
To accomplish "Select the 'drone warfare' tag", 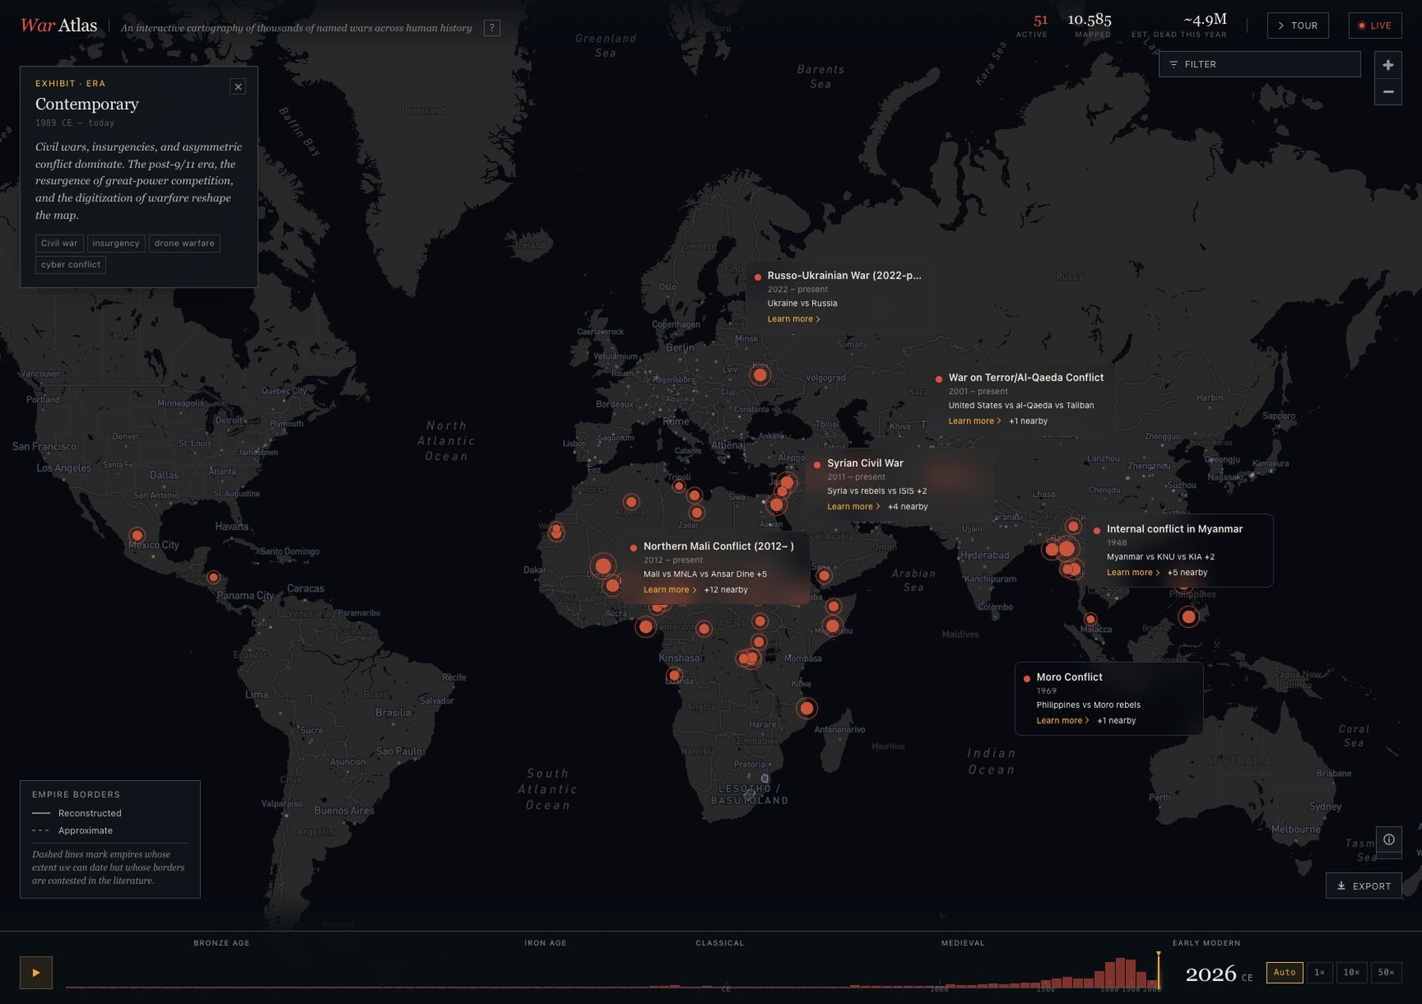I will coord(184,243).
